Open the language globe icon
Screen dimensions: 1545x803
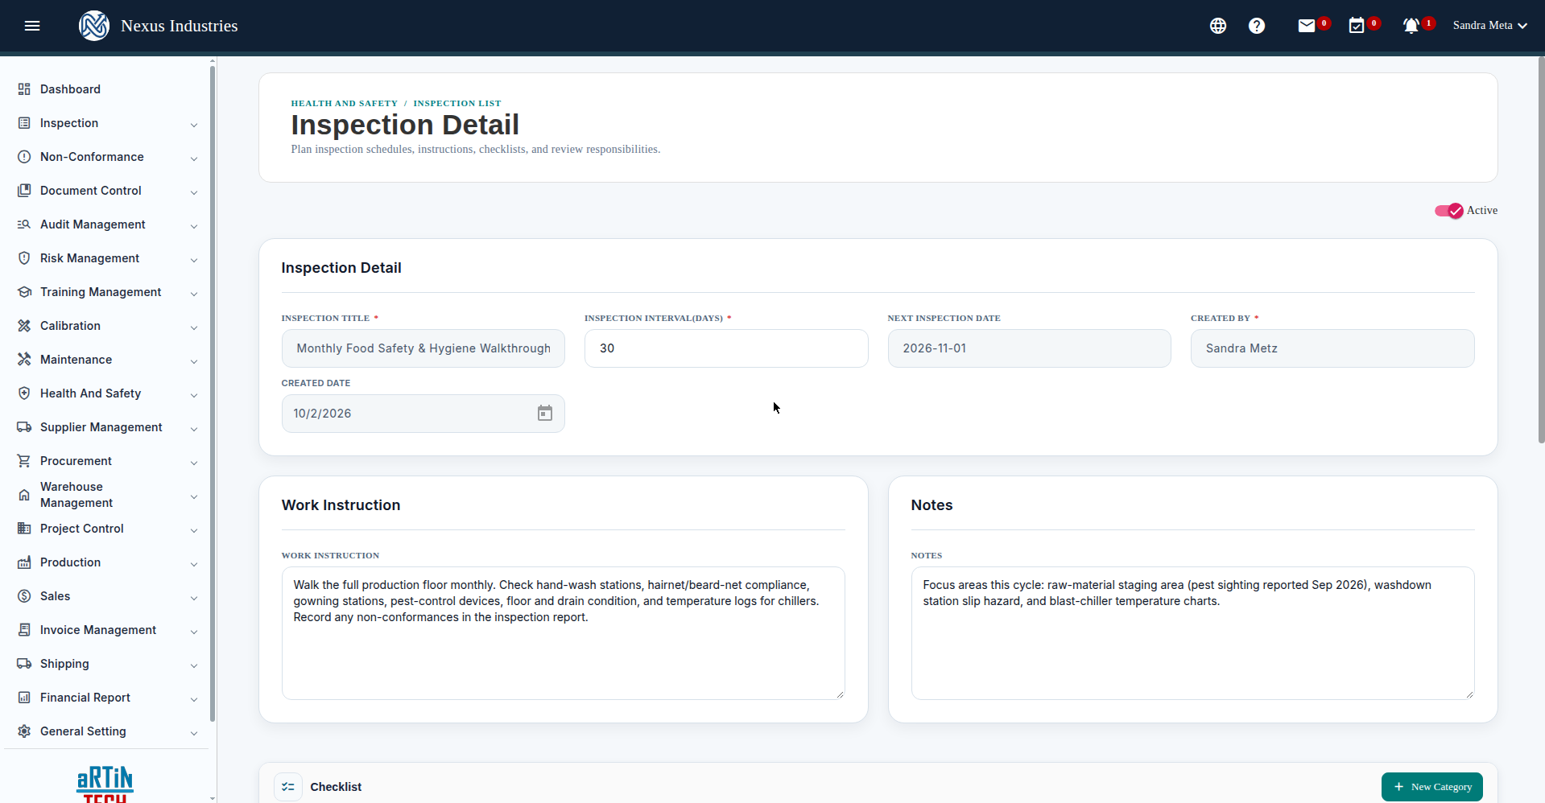click(1218, 26)
